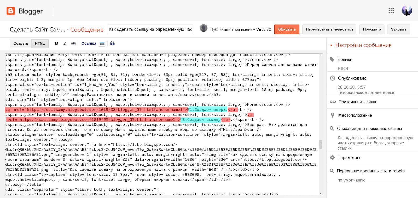Apply italic formatting

(65, 43)
